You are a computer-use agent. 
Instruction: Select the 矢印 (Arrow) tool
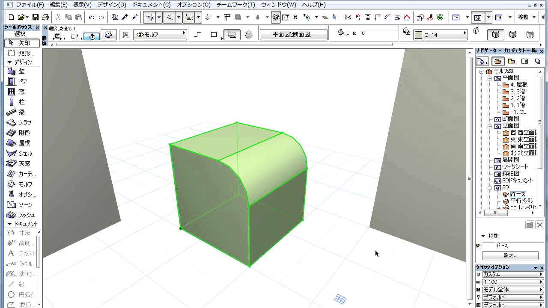pos(22,43)
